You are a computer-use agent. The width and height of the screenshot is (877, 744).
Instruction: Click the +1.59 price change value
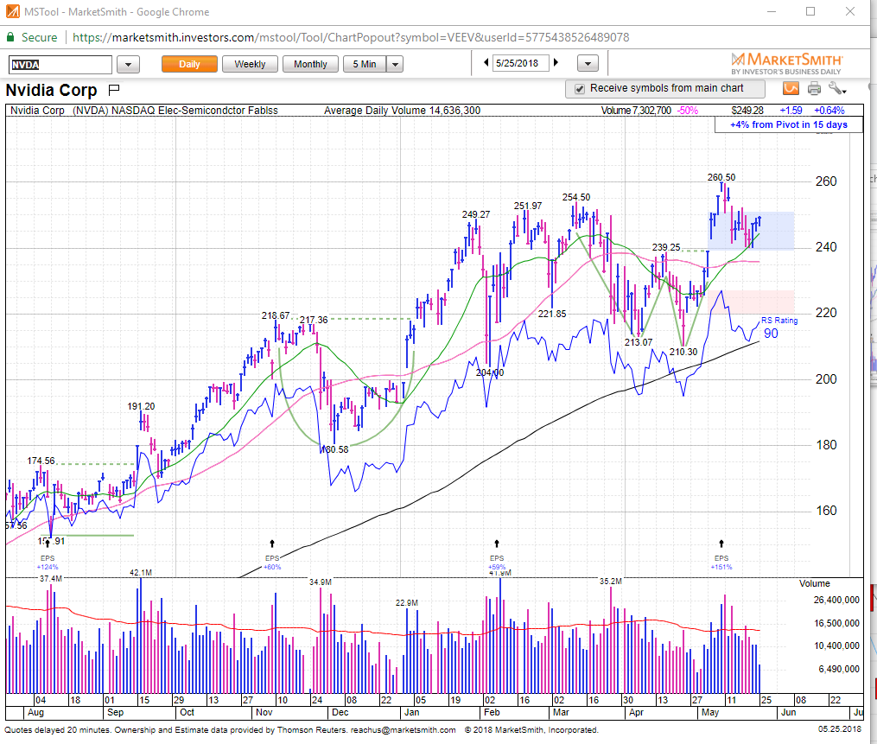click(x=791, y=111)
